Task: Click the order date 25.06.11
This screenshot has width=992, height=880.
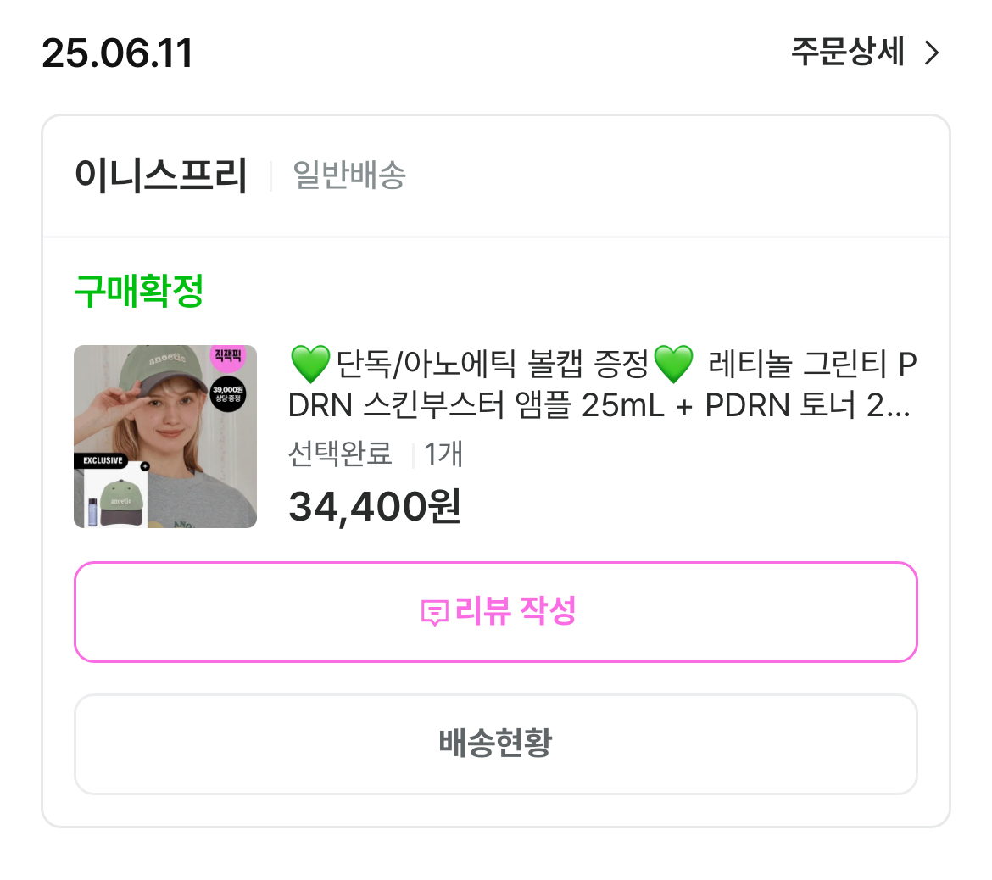Action: click(x=117, y=53)
